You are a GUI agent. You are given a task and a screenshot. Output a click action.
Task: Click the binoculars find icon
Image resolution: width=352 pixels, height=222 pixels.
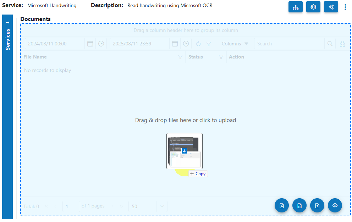pos(342,44)
